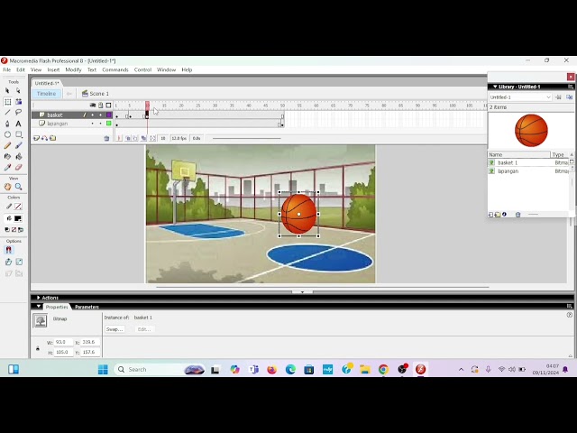Select the Oval tool

click(x=7, y=134)
